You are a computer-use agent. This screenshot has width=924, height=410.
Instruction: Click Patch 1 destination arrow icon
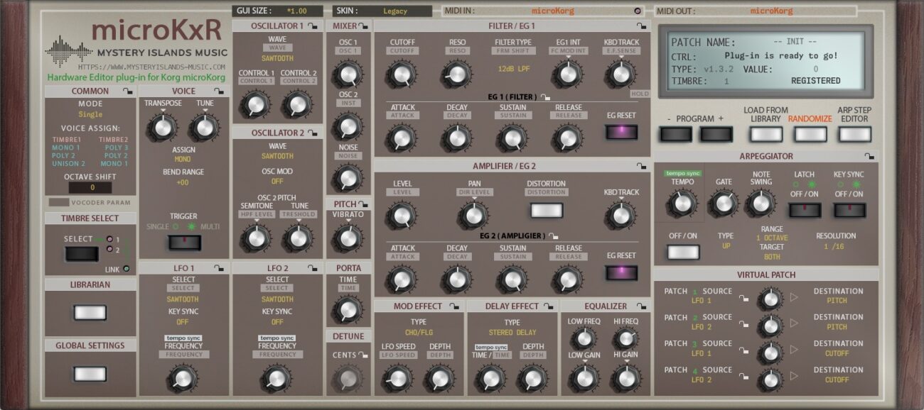point(795,298)
